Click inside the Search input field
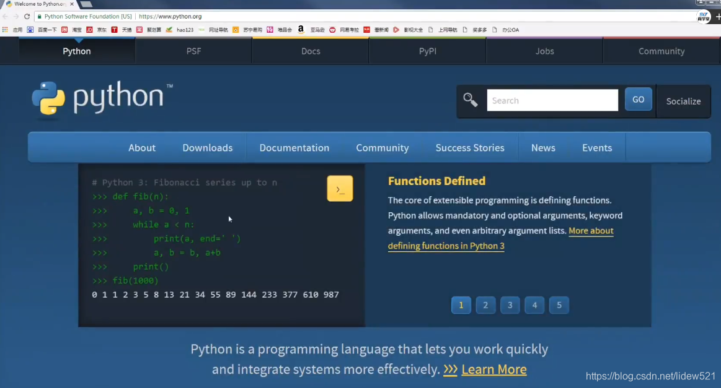 [552, 100]
